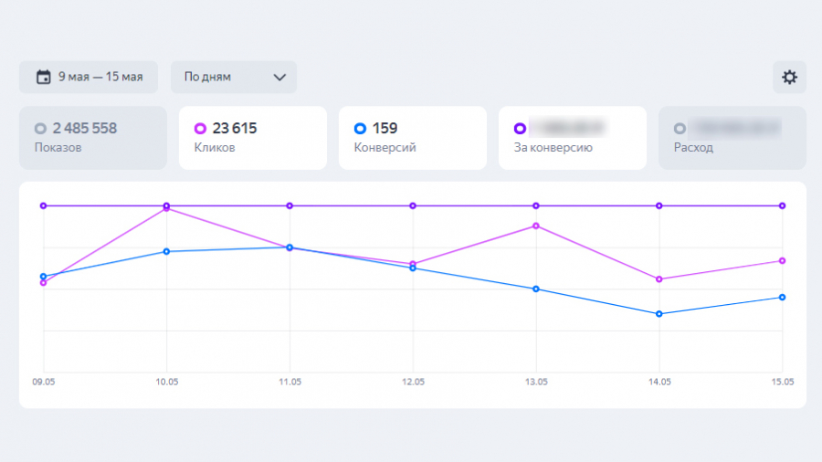Click the chevron arrow beside По дням
The image size is (822, 462).
coord(279,78)
